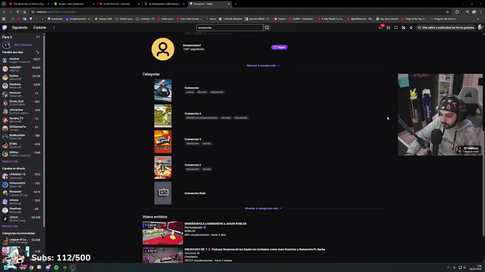Open StreamElements bookmark
Screen dimensions: 485x272
78,19
